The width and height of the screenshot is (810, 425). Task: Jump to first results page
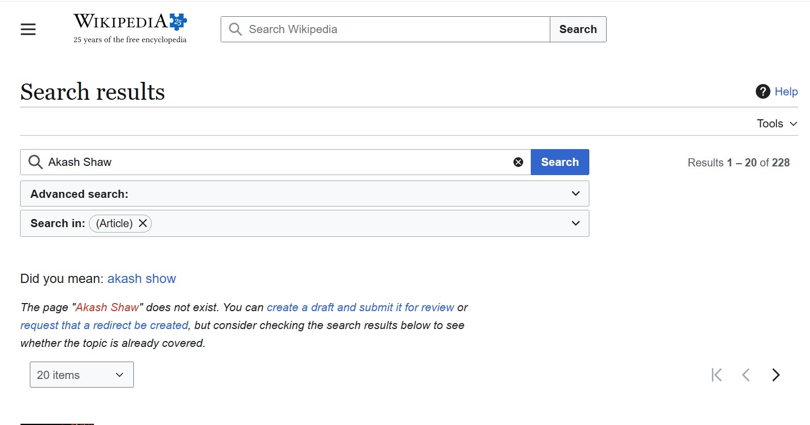(717, 375)
